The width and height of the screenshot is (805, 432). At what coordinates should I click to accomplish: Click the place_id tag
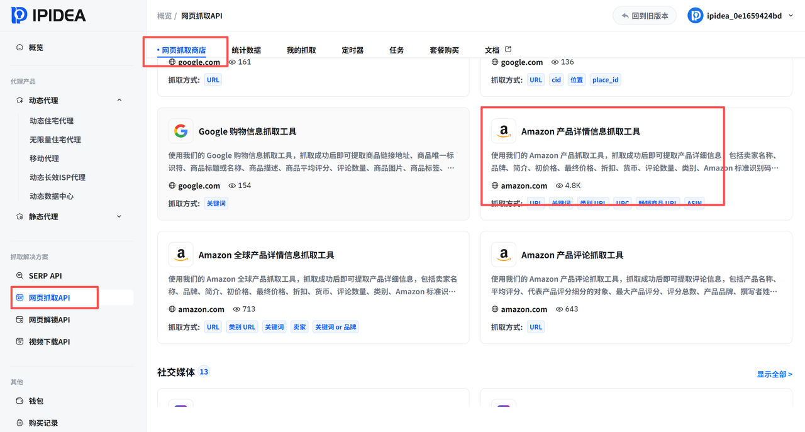coord(606,80)
